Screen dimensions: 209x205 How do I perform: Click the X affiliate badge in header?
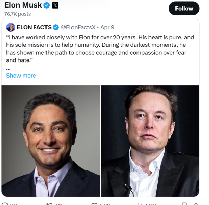[x=55, y=5]
